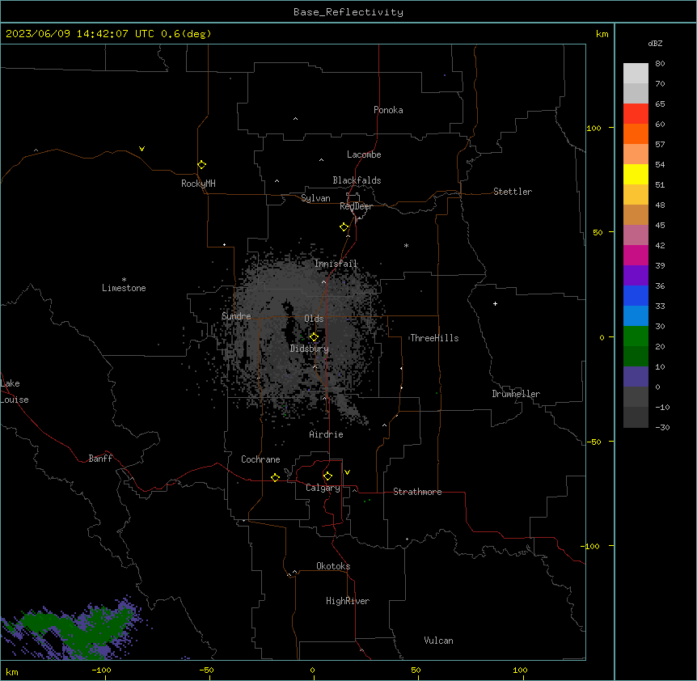Click the Cochrane label
This screenshot has height=681, width=697.
point(260,459)
